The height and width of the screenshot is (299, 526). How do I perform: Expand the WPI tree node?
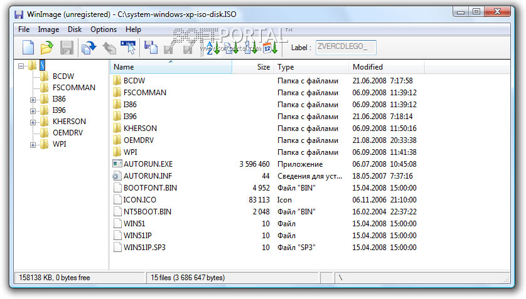(x=33, y=145)
